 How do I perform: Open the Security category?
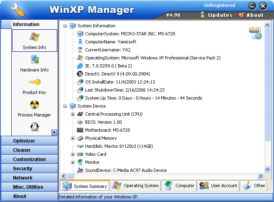coord(29,168)
